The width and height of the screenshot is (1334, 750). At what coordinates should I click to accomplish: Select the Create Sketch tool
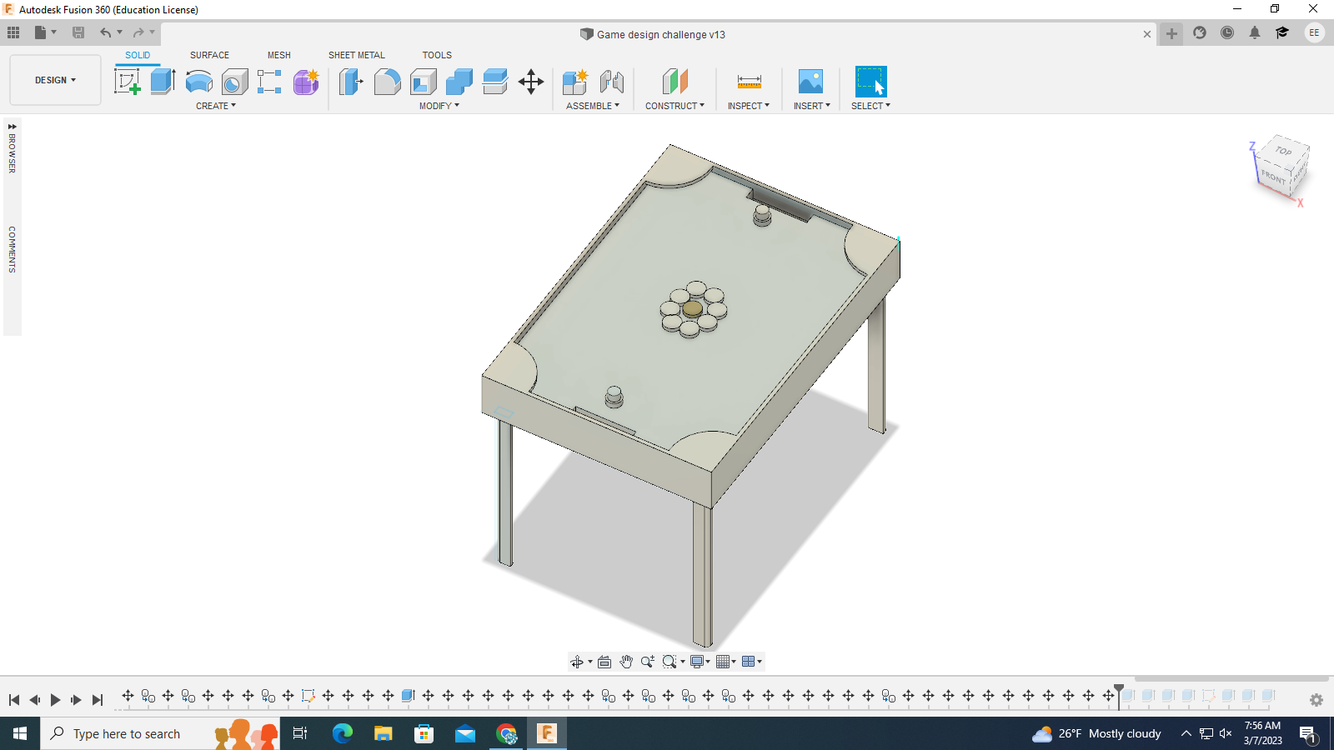(x=128, y=81)
